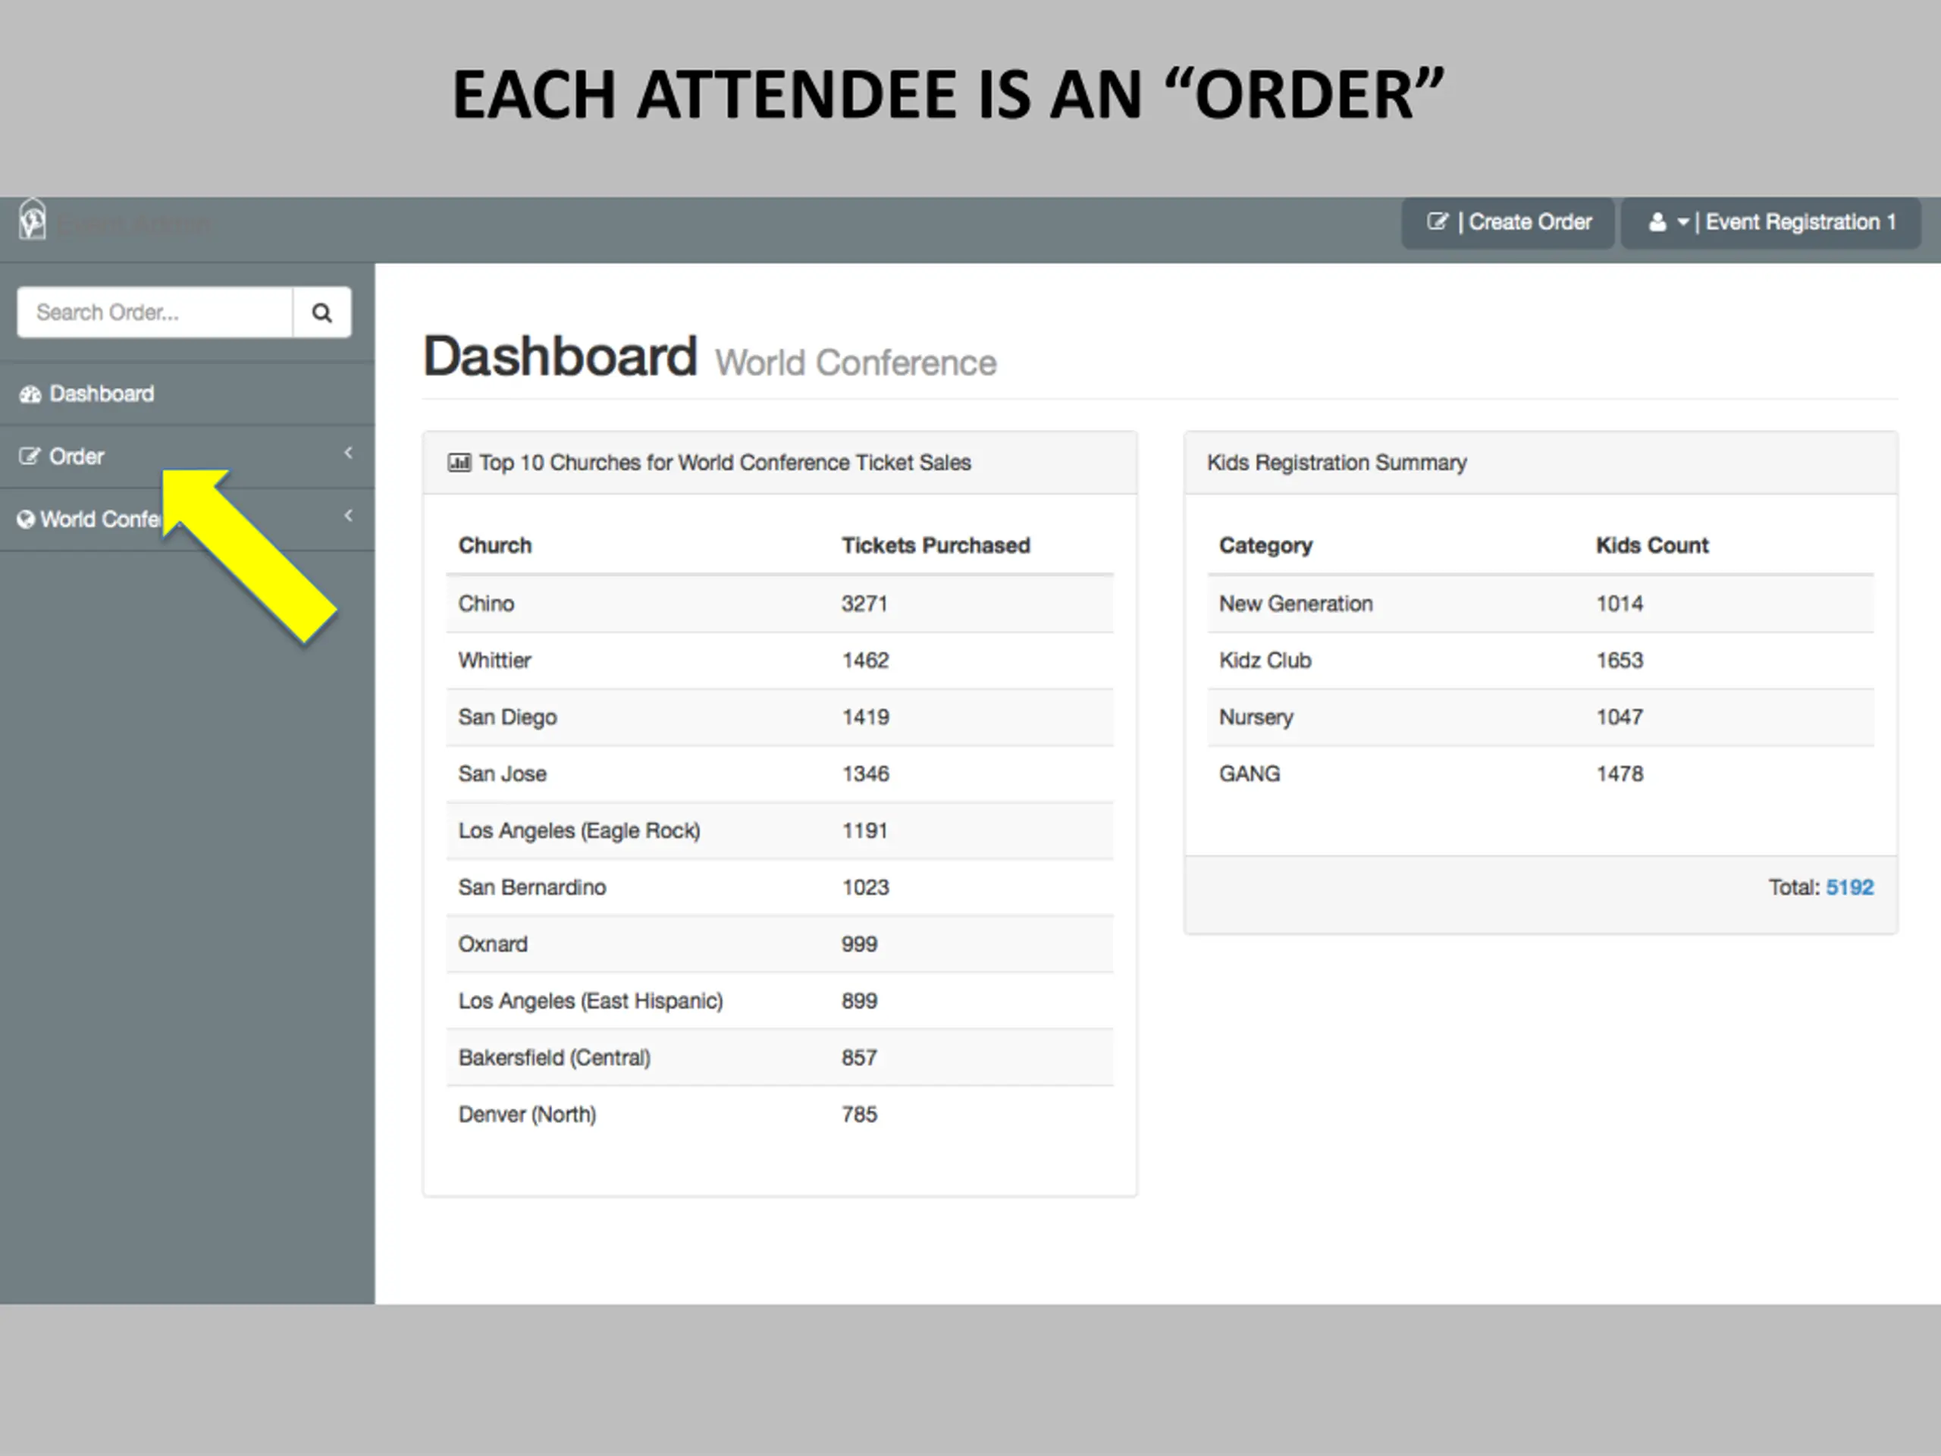Click Los Angeles (East Hispanic) row
Image resolution: width=1941 pixels, height=1456 pixels.
[779, 1002]
